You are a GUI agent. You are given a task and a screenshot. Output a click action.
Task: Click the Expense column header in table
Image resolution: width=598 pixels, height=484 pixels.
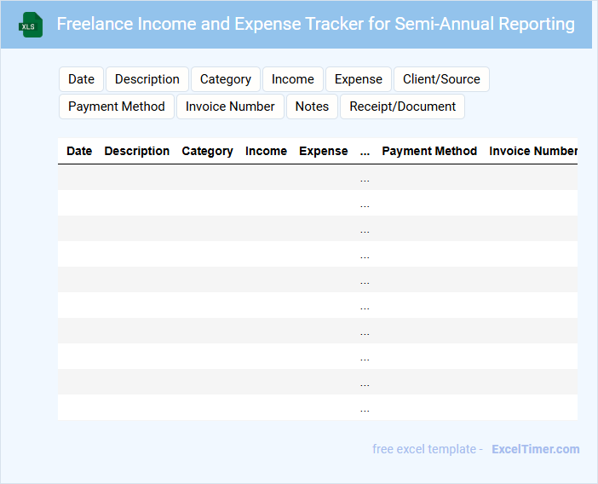tap(324, 151)
